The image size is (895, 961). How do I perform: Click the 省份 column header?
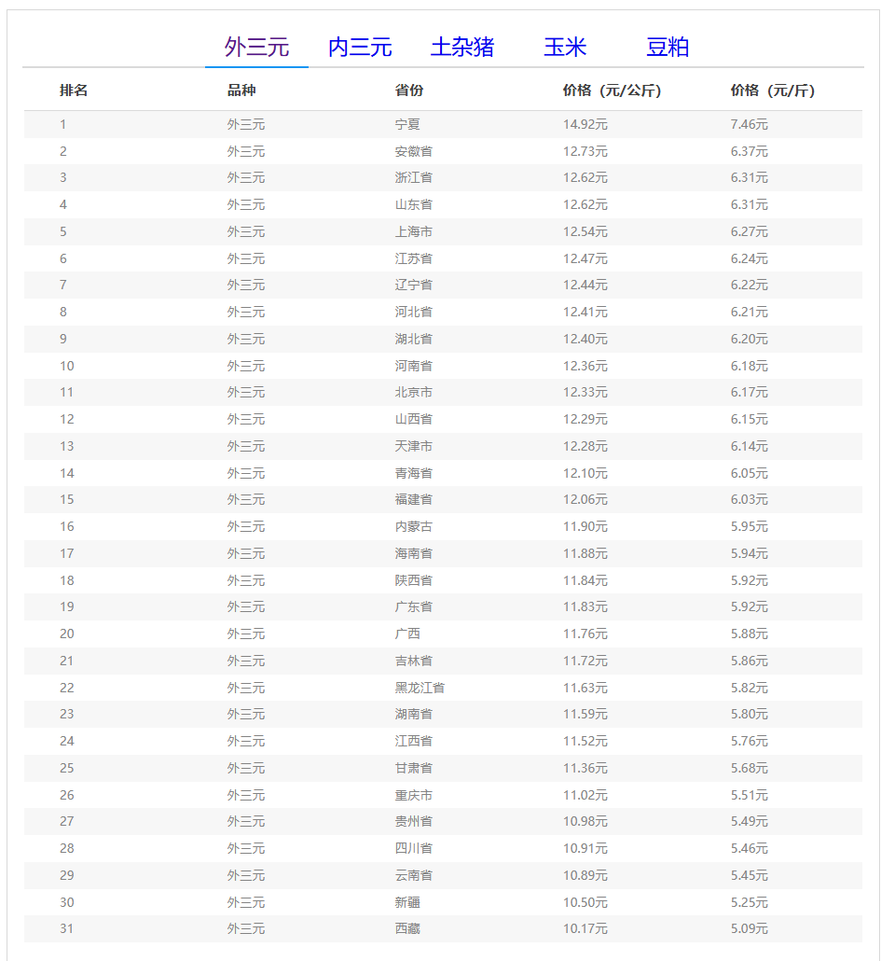click(409, 91)
